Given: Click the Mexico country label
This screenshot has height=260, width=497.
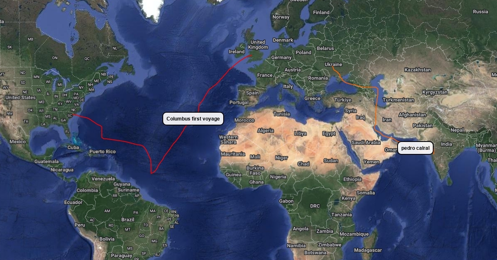Looking at the screenshot, I should click(x=17, y=142).
